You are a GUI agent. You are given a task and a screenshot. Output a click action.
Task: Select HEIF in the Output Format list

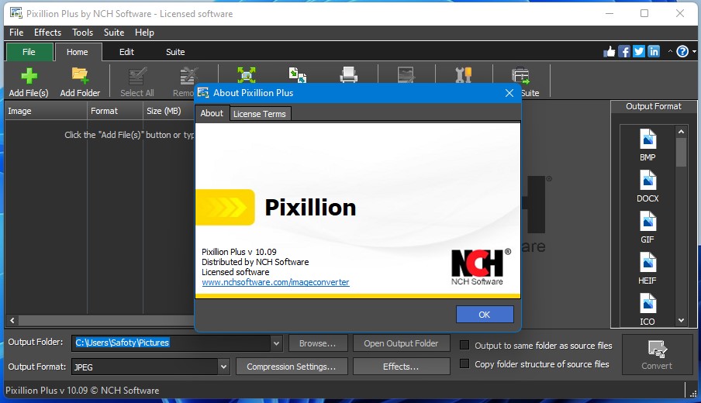(x=647, y=268)
